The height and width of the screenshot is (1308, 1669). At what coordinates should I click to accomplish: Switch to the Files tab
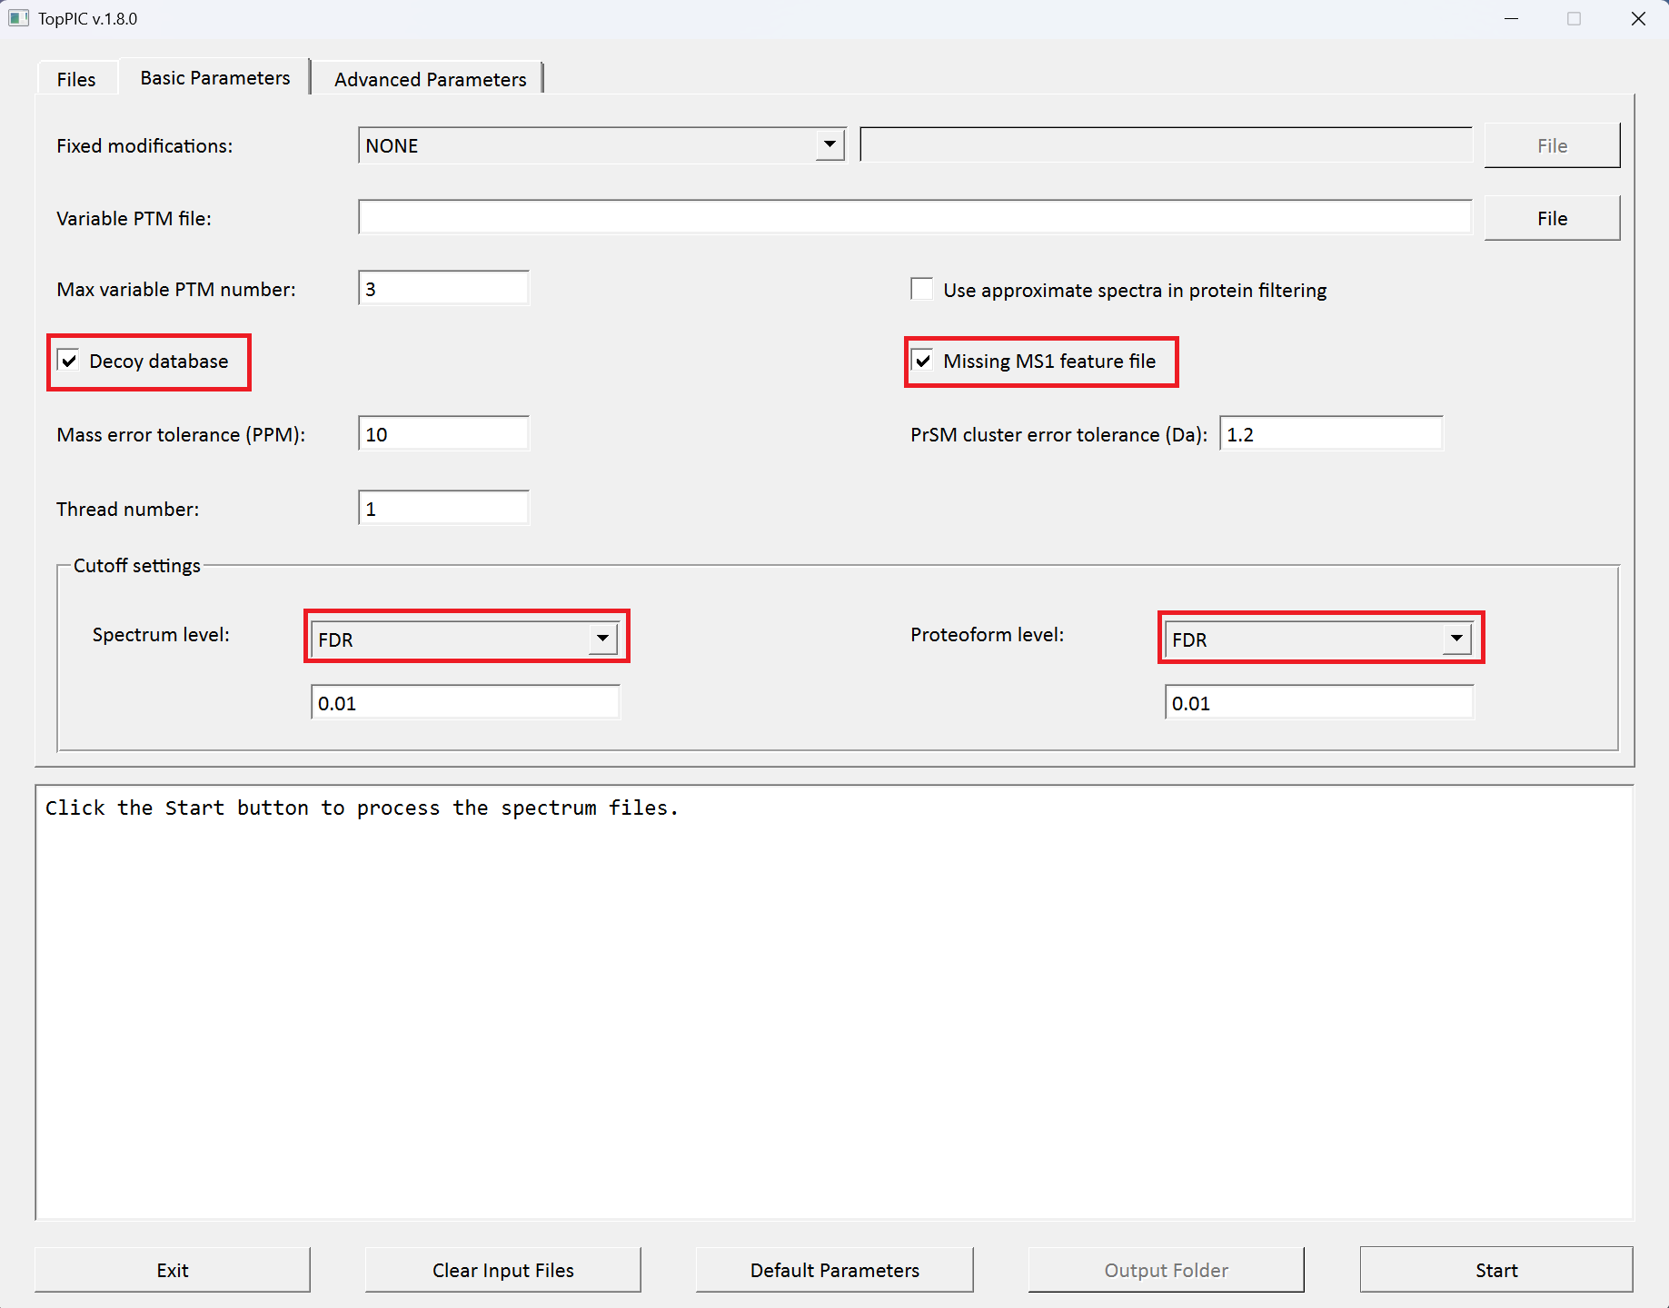(x=76, y=80)
